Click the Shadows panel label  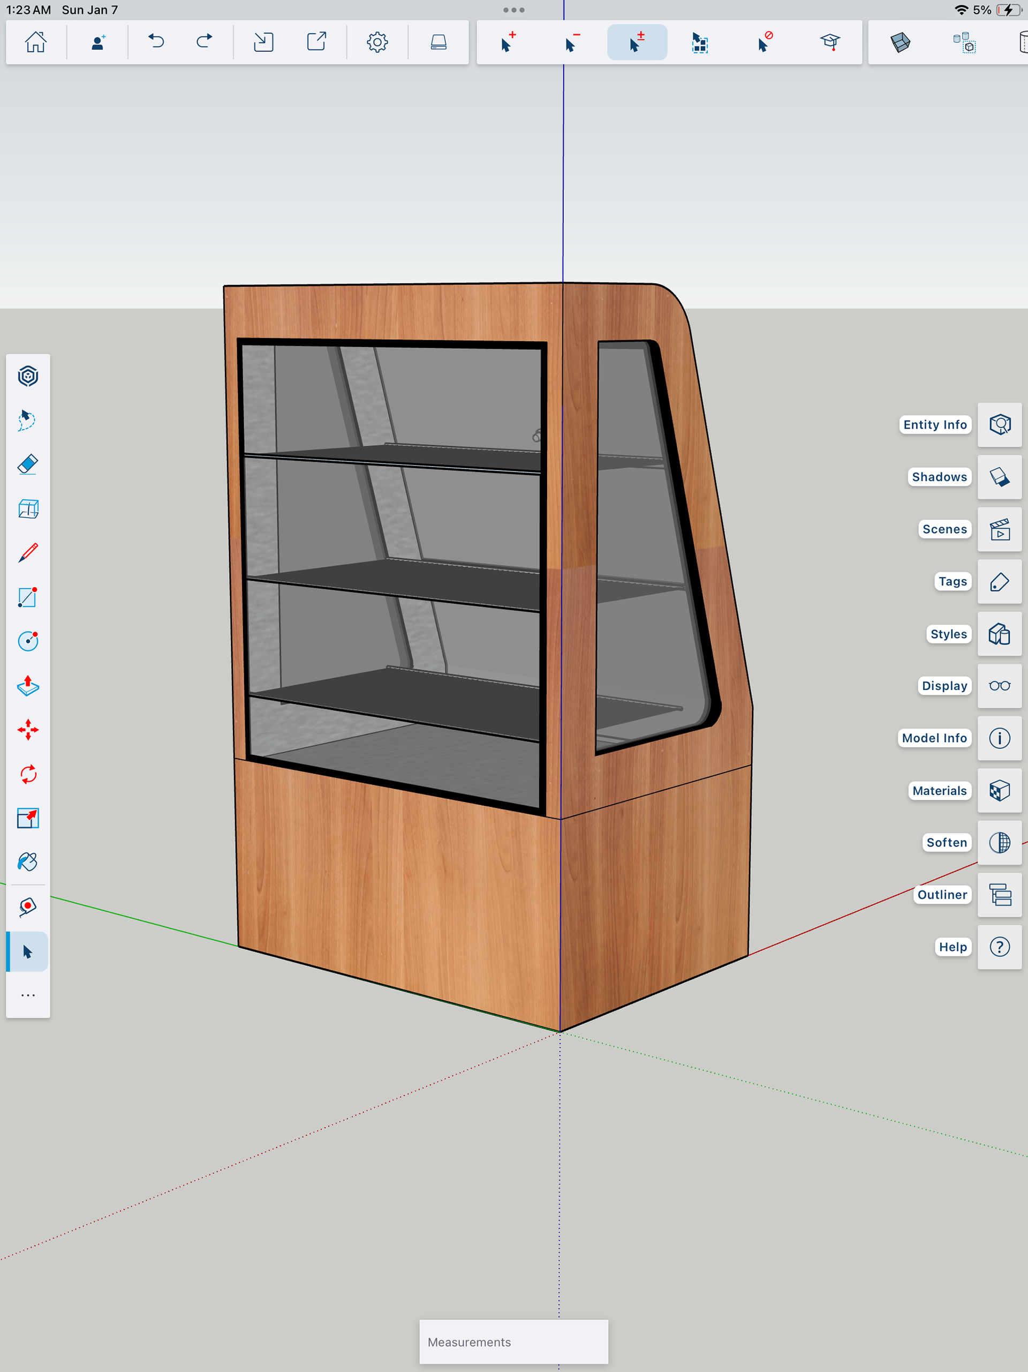[x=939, y=477]
